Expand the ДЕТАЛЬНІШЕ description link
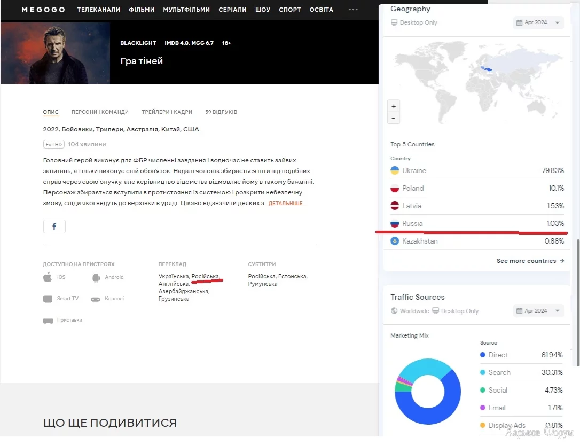Image resolution: width=580 pixels, height=445 pixels. pyautogui.click(x=286, y=204)
